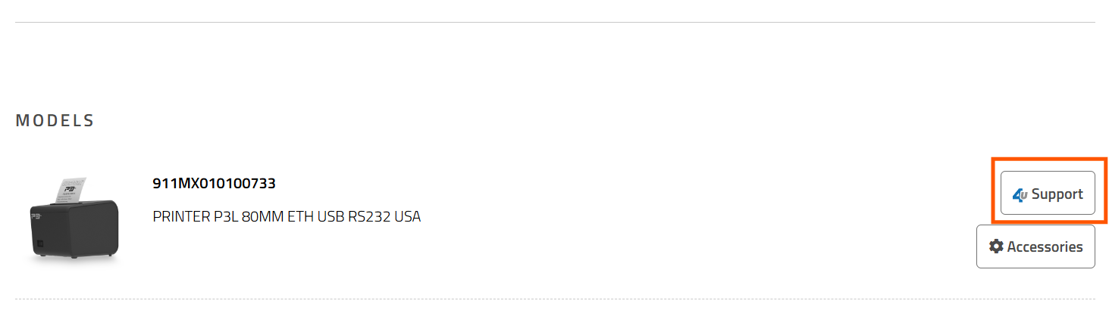Click the 4u logo on Support button
This screenshot has width=1109, height=310.
[1020, 194]
